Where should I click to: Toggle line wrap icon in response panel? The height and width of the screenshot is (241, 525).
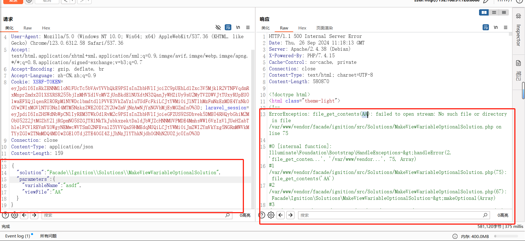(x=486, y=28)
